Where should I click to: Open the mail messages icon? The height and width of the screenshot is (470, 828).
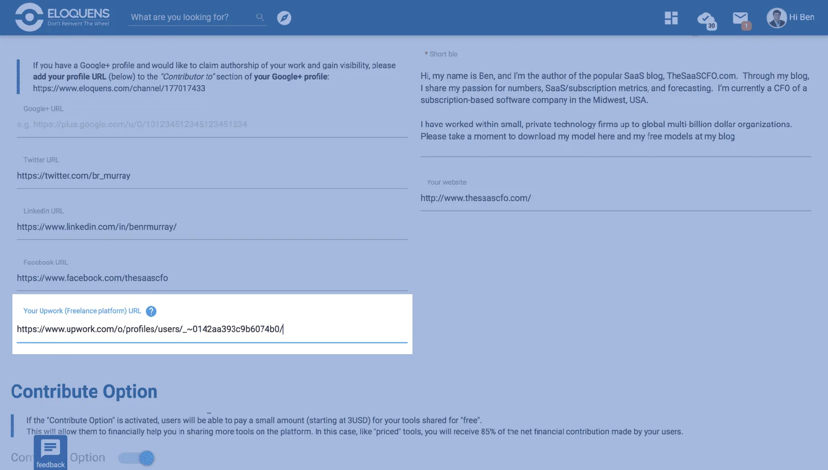742,20
